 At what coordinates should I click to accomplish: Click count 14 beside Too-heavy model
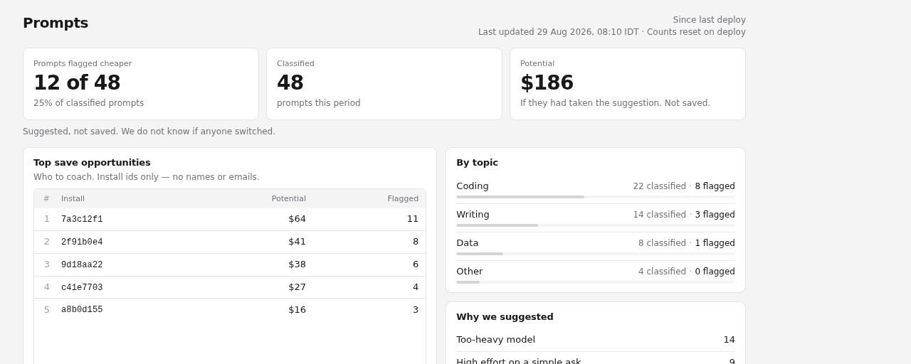(730, 340)
